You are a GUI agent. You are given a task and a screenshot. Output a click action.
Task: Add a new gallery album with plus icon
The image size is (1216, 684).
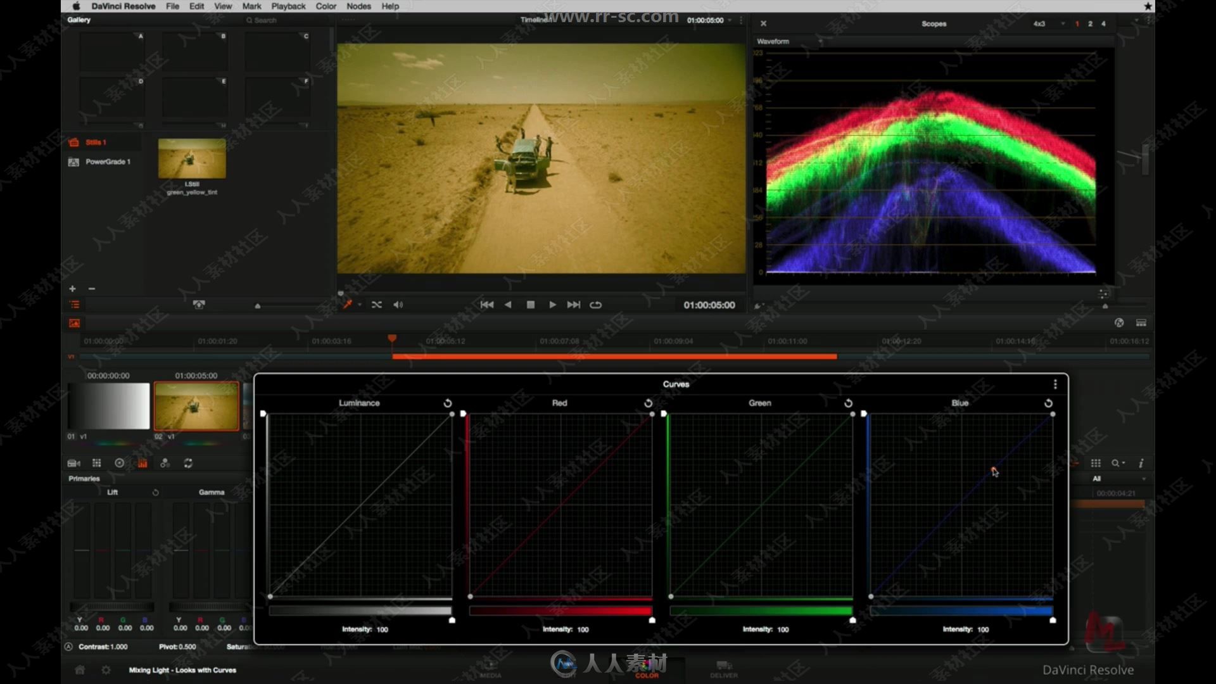[x=72, y=289]
